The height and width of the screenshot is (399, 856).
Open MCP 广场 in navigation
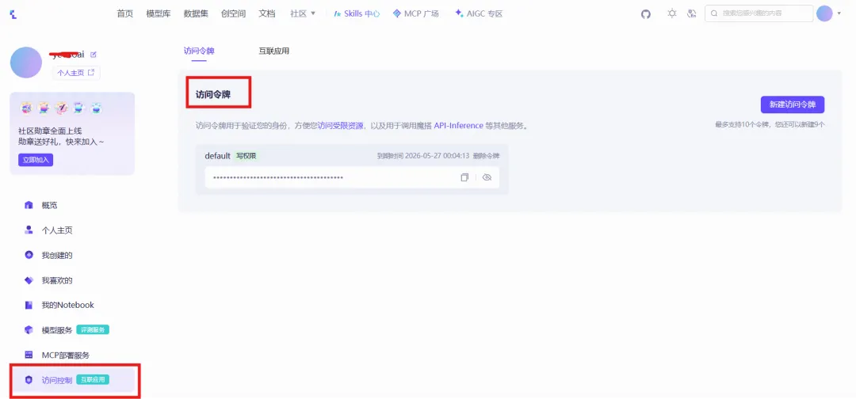(415, 13)
